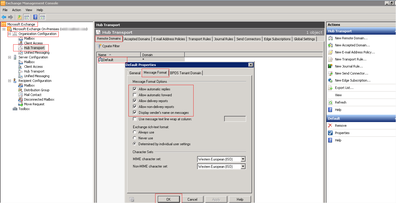The width and height of the screenshot is (396, 203).
Task: Uncheck Allow automatic replies
Action: point(135,89)
